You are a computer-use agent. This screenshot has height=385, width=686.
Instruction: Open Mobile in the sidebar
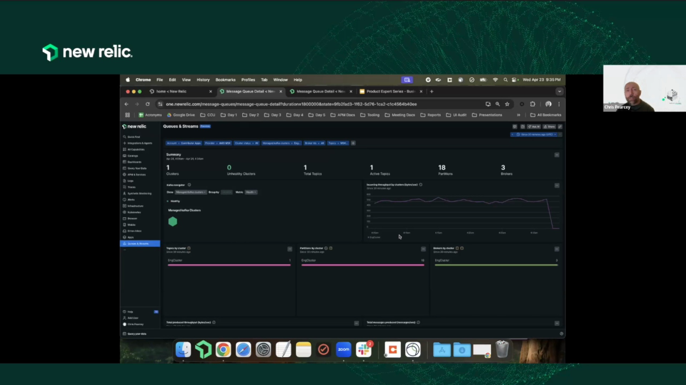[129, 225]
